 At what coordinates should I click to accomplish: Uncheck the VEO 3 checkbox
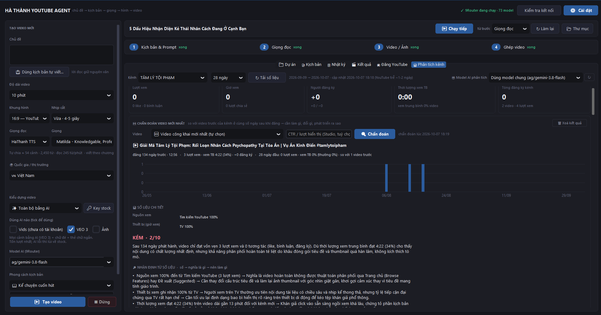(71, 229)
